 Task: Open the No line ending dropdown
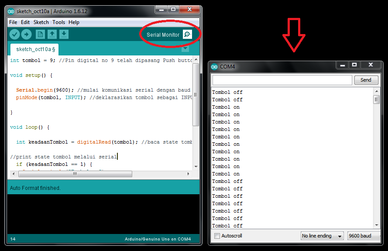[x=322, y=236]
